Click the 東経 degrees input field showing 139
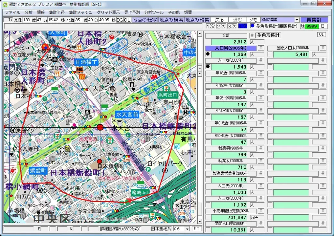This screenshot has width=334, height=236. coord(27,20)
